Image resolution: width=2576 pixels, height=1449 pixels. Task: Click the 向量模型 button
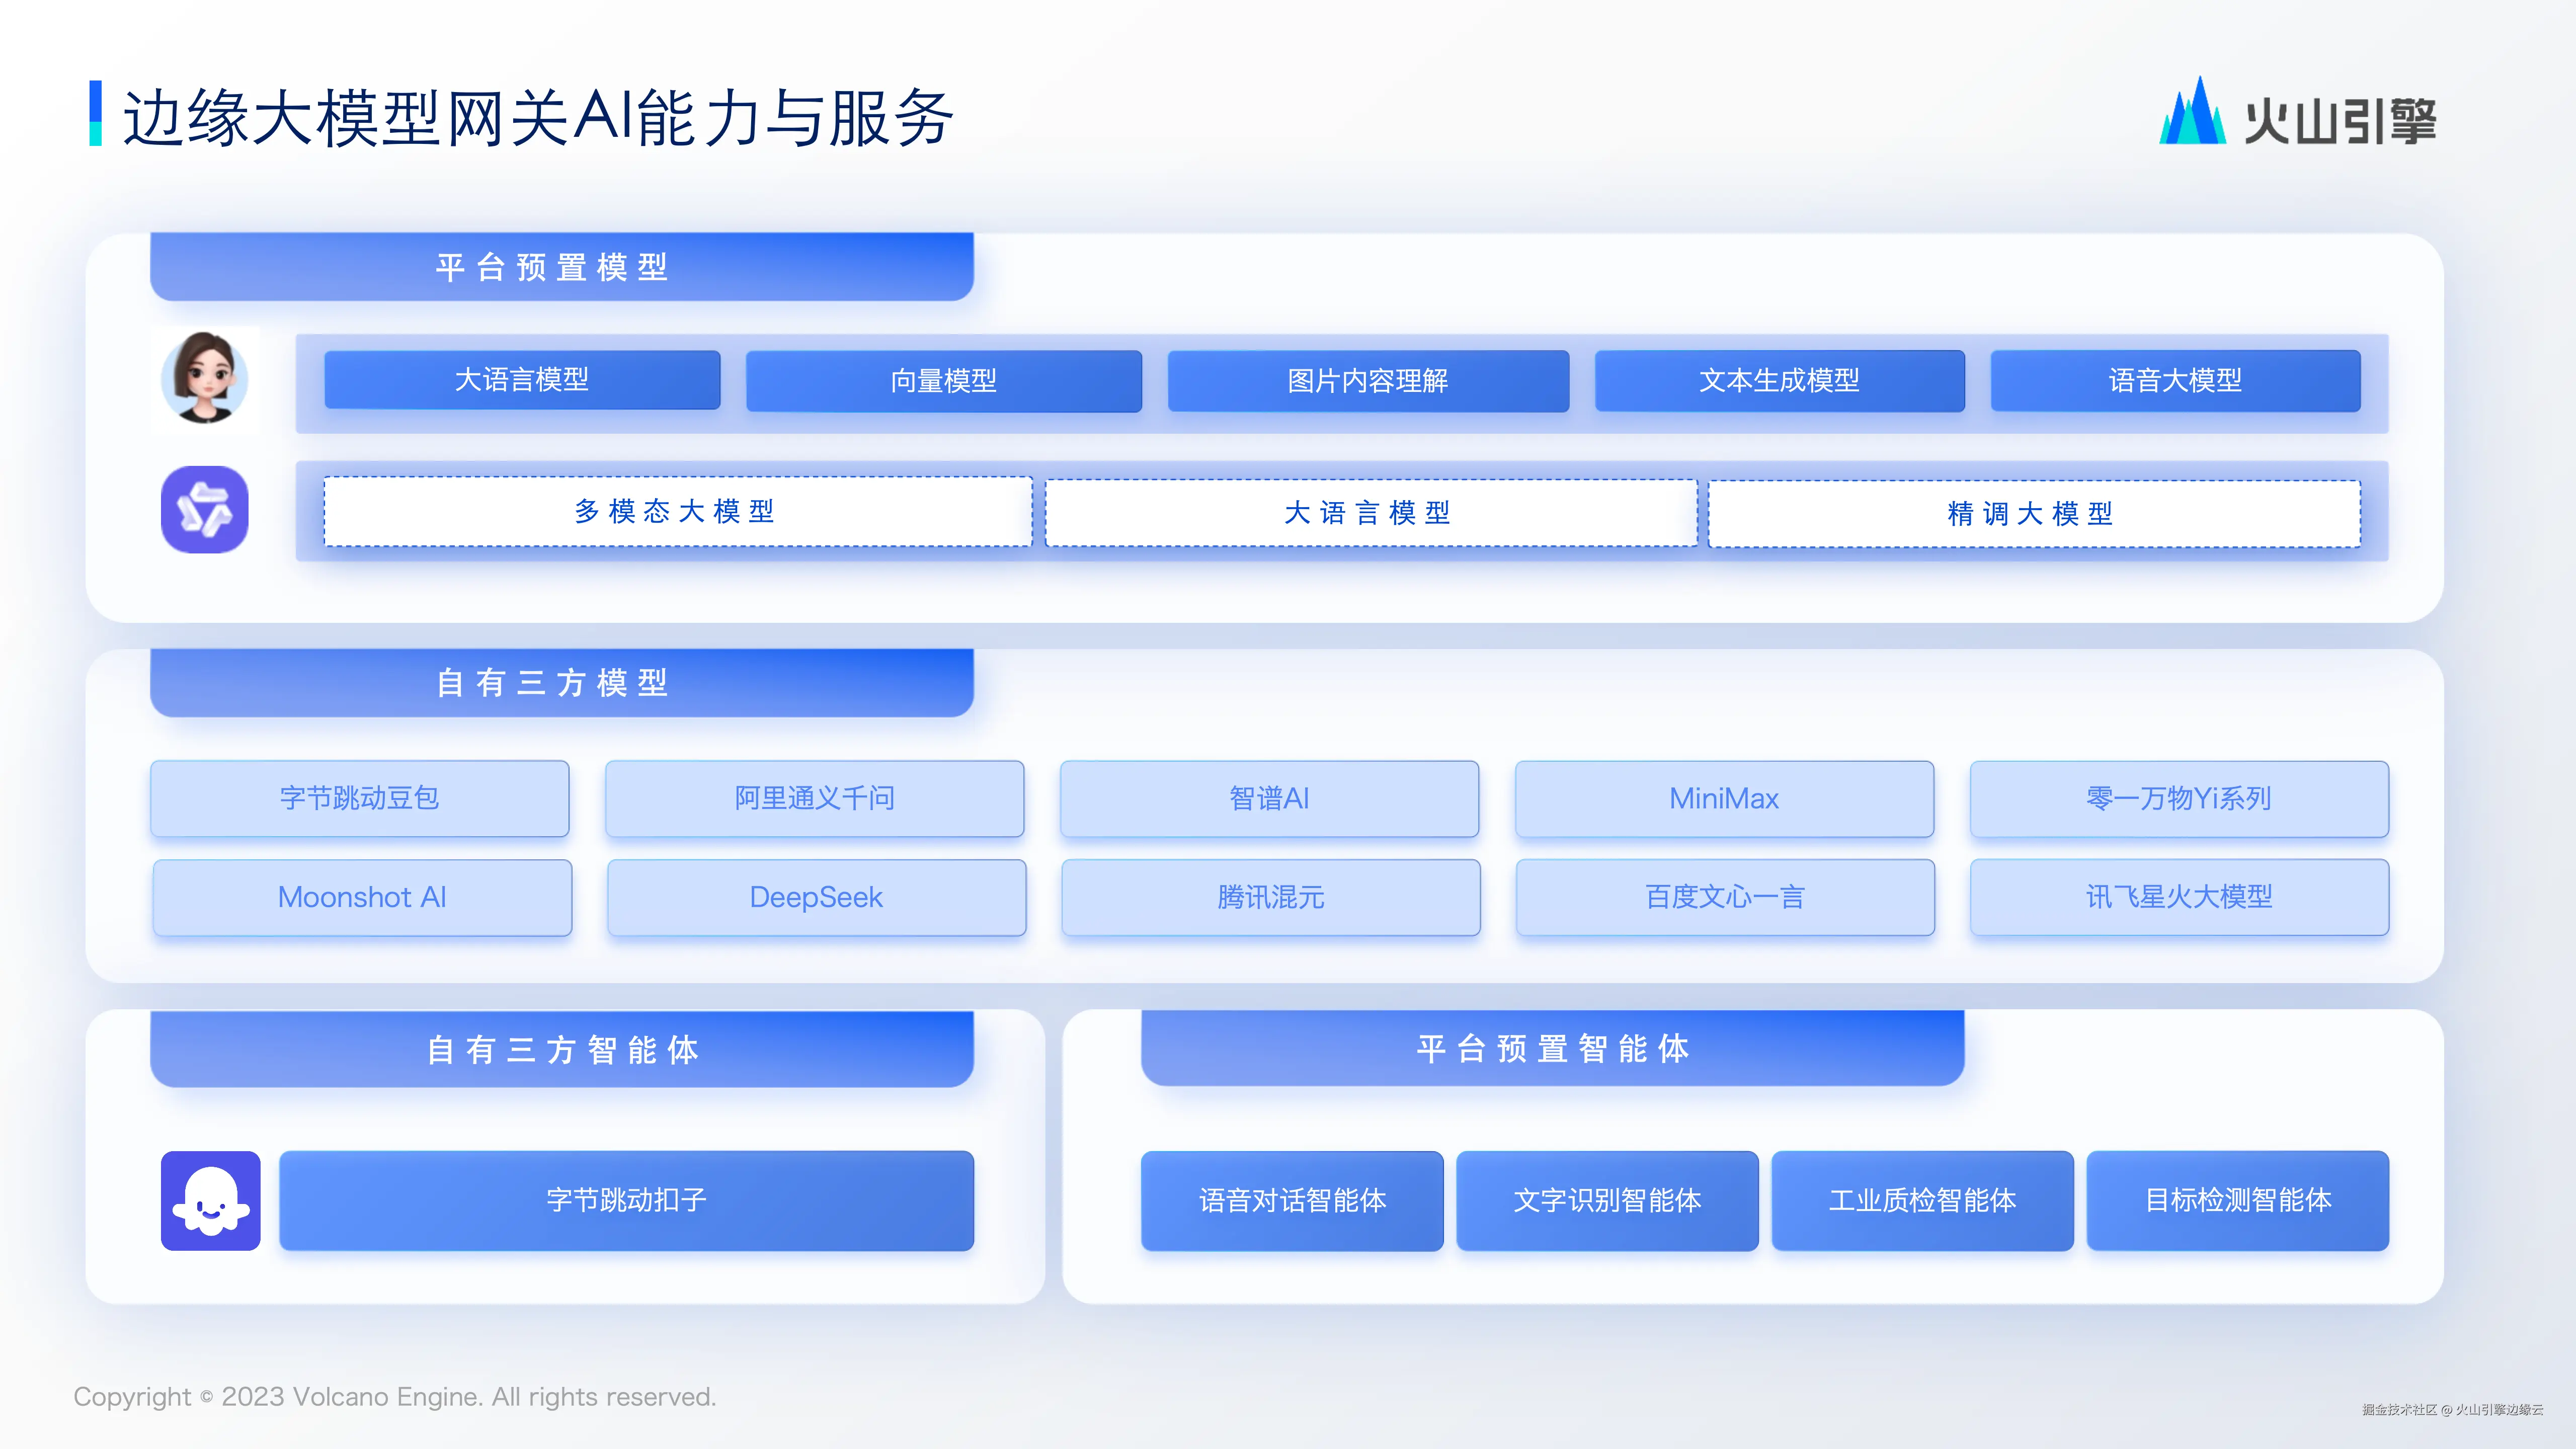pos(943,381)
